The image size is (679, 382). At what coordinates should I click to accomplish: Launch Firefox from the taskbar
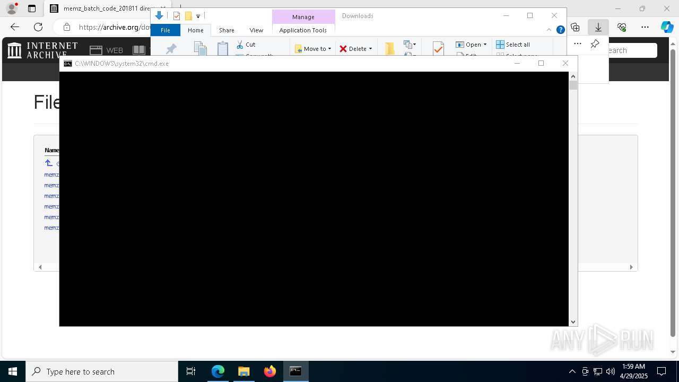tap(269, 371)
